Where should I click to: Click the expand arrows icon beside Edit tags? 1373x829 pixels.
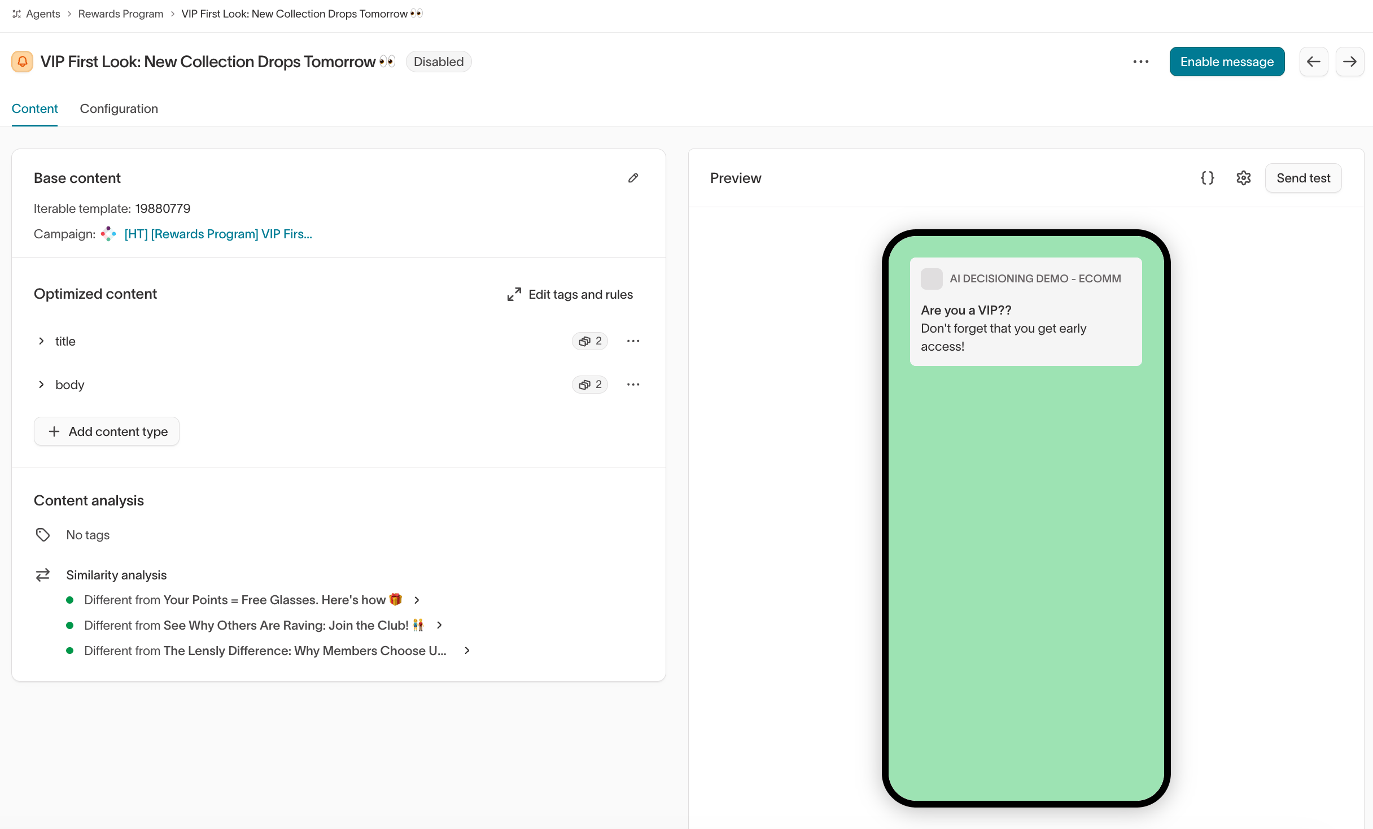click(x=514, y=294)
